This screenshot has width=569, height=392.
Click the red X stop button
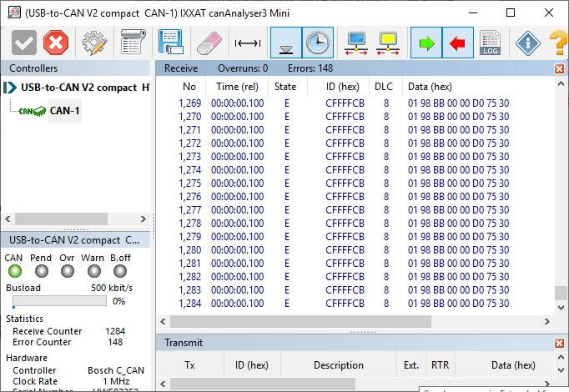[56, 43]
